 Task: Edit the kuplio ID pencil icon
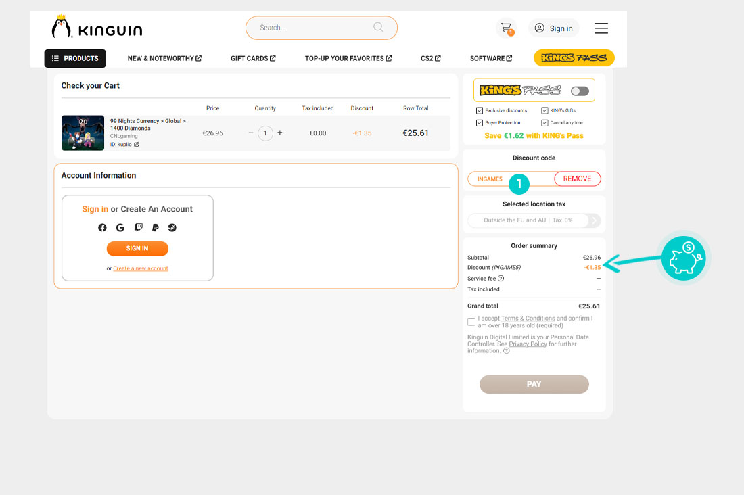point(137,145)
